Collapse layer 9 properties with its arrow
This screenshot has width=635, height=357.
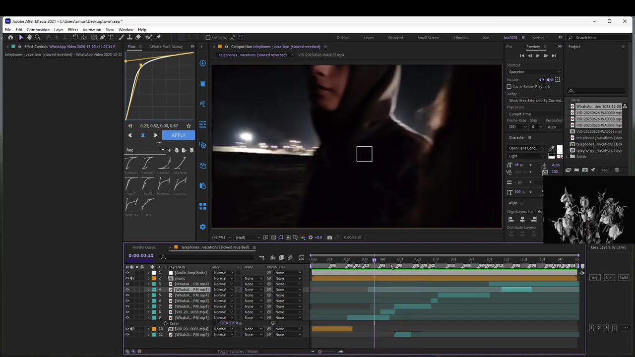(149, 318)
